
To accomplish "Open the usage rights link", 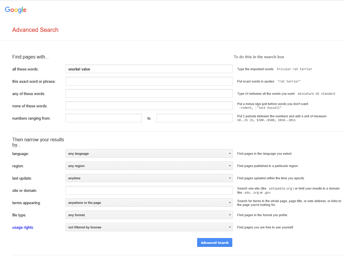I will tap(23, 227).
